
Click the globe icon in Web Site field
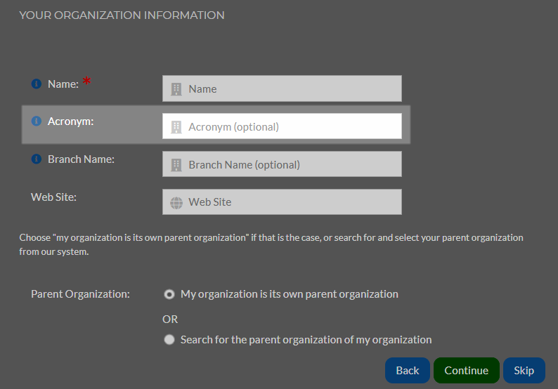tap(176, 203)
